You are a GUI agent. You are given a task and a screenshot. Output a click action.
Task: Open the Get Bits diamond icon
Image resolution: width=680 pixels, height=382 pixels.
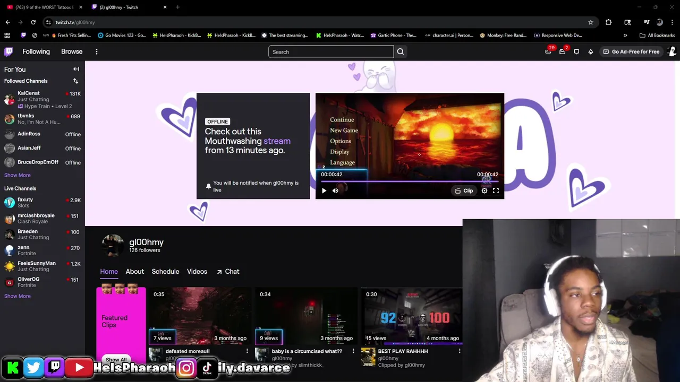point(590,51)
